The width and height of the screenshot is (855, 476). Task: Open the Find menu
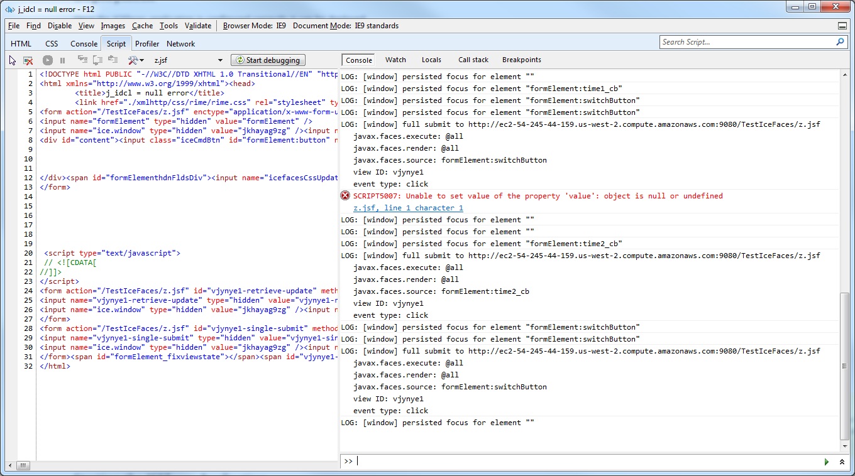34,26
